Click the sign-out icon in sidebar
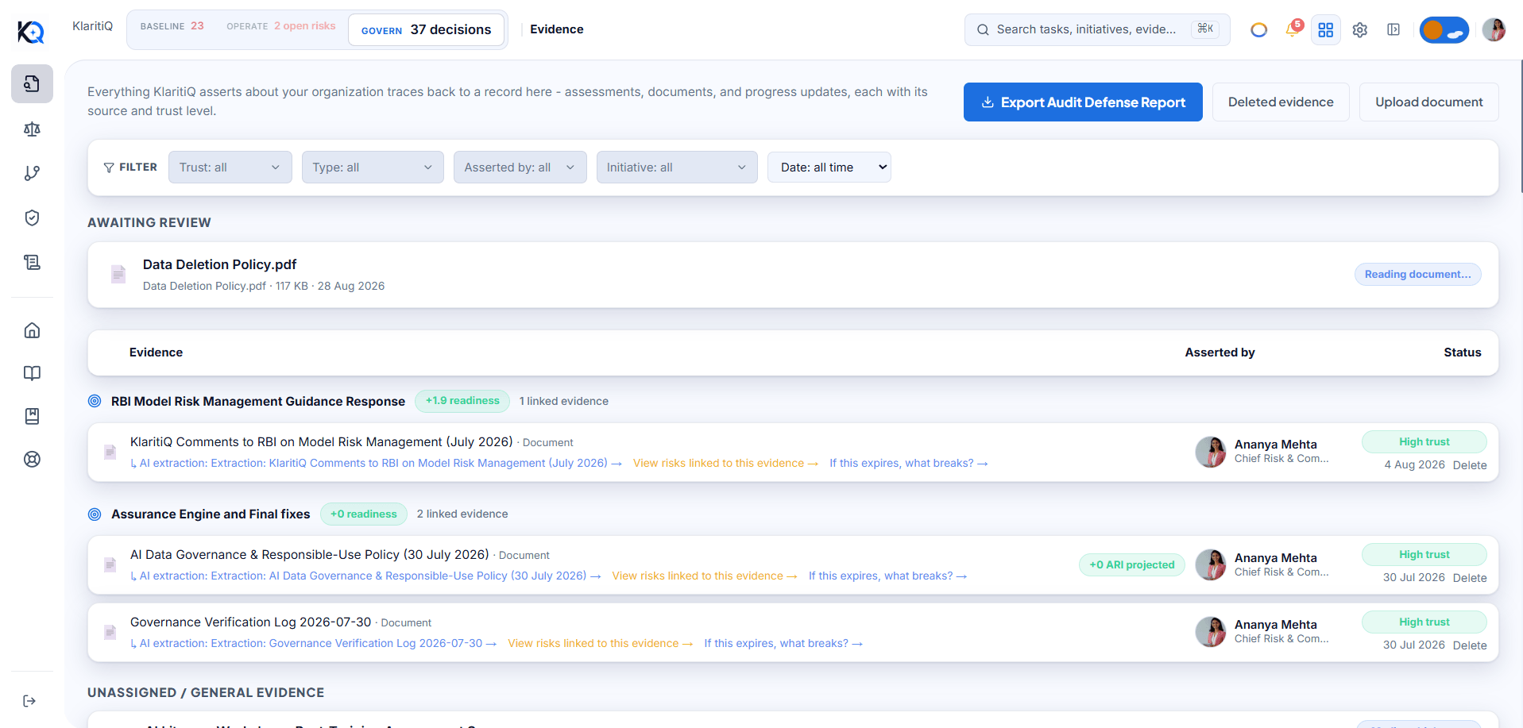1523x728 pixels. 29,701
